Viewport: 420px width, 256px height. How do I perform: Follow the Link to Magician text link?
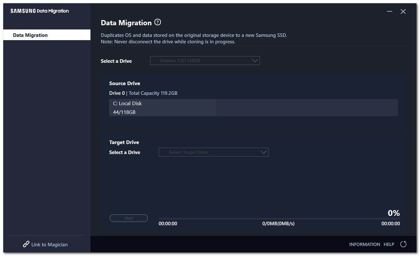(x=49, y=244)
